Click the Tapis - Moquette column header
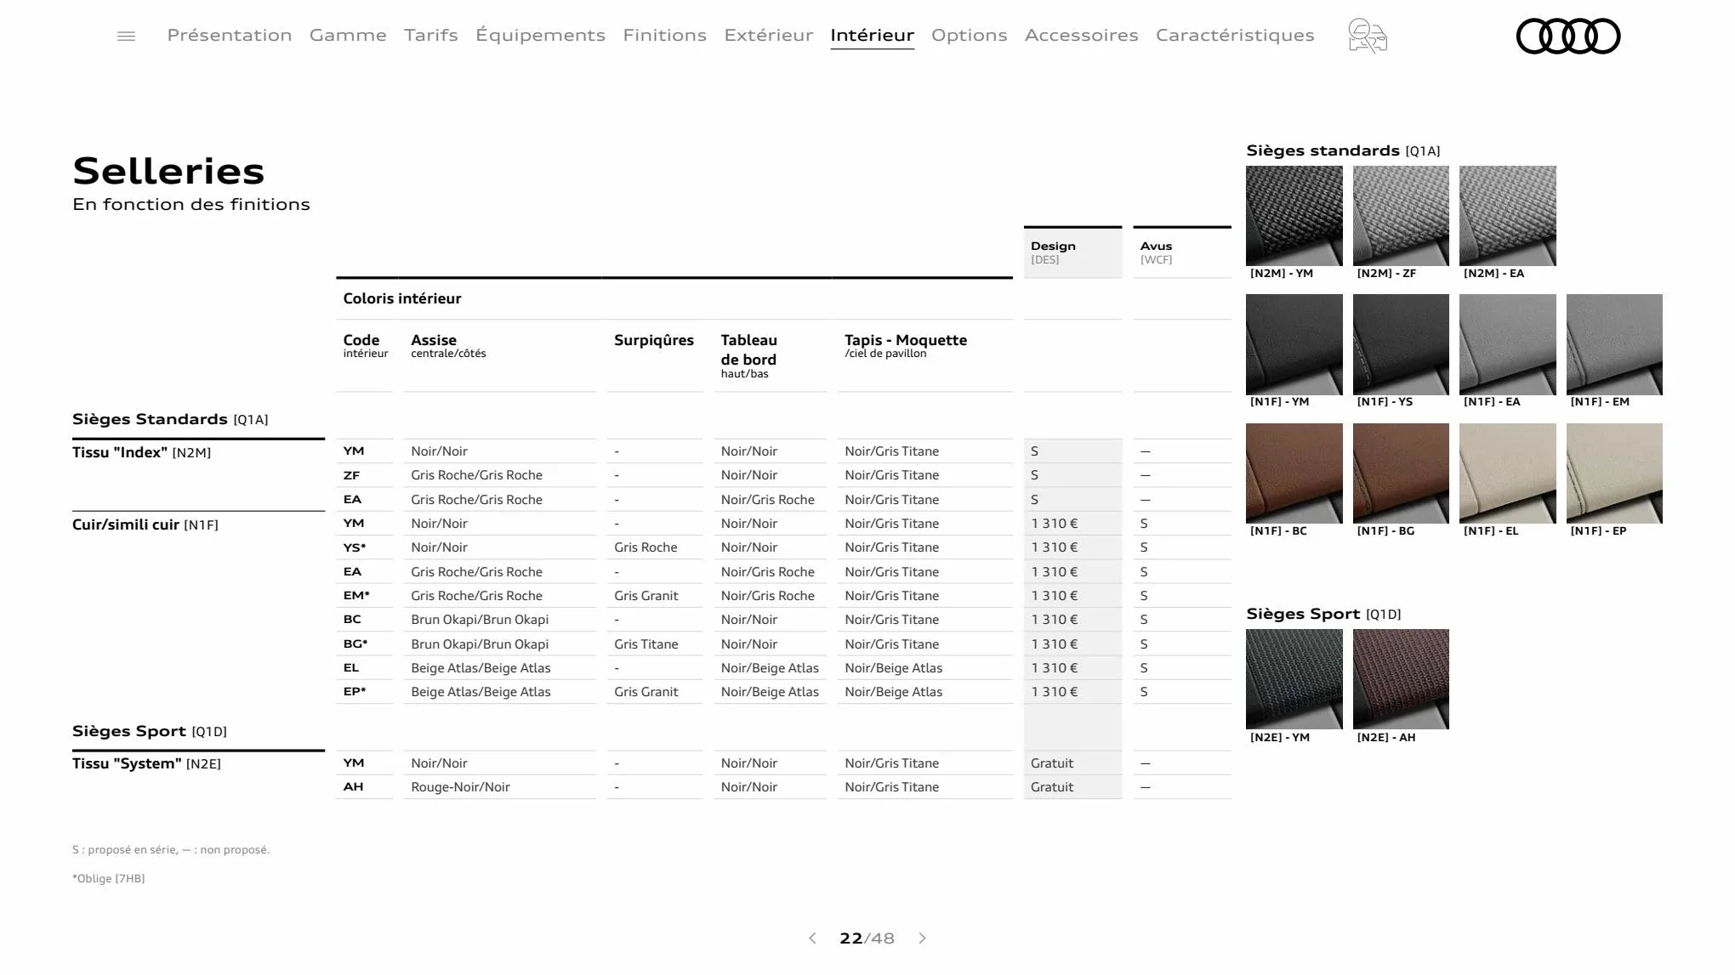 pos(906,345)
